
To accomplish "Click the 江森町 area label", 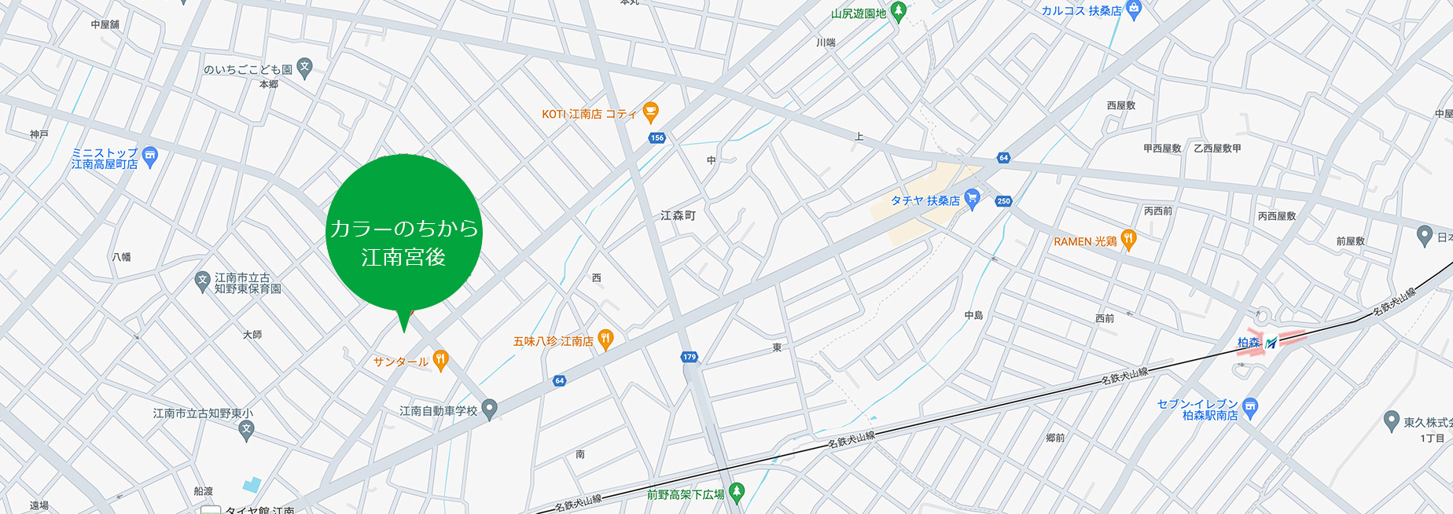I will pyautogui.click(x=678, y=215).
